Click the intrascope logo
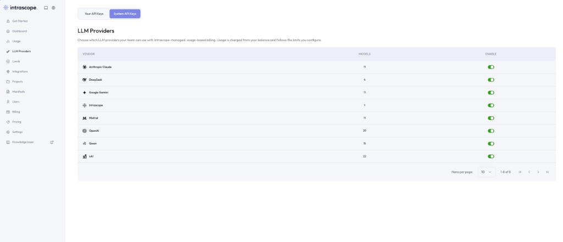563x242 pixels. [x=20, y=8]
